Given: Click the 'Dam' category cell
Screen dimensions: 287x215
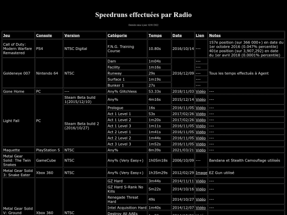Looking at the screenshot, I should [127, 61].
